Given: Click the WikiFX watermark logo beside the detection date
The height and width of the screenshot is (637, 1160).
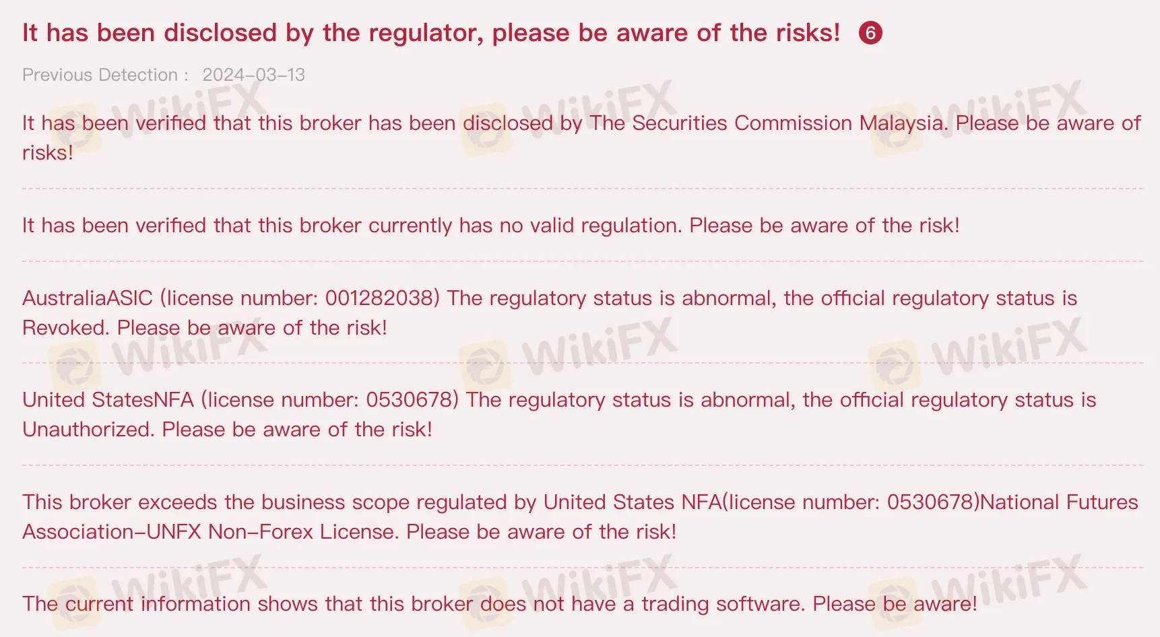Looking at the screenshot, I should coord(74,125).
